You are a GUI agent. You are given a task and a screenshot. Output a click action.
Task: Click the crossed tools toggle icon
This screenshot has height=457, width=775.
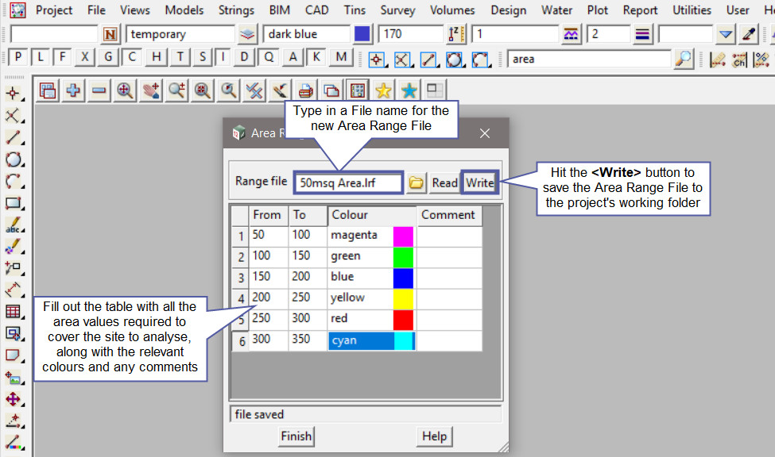click(254, 90)
